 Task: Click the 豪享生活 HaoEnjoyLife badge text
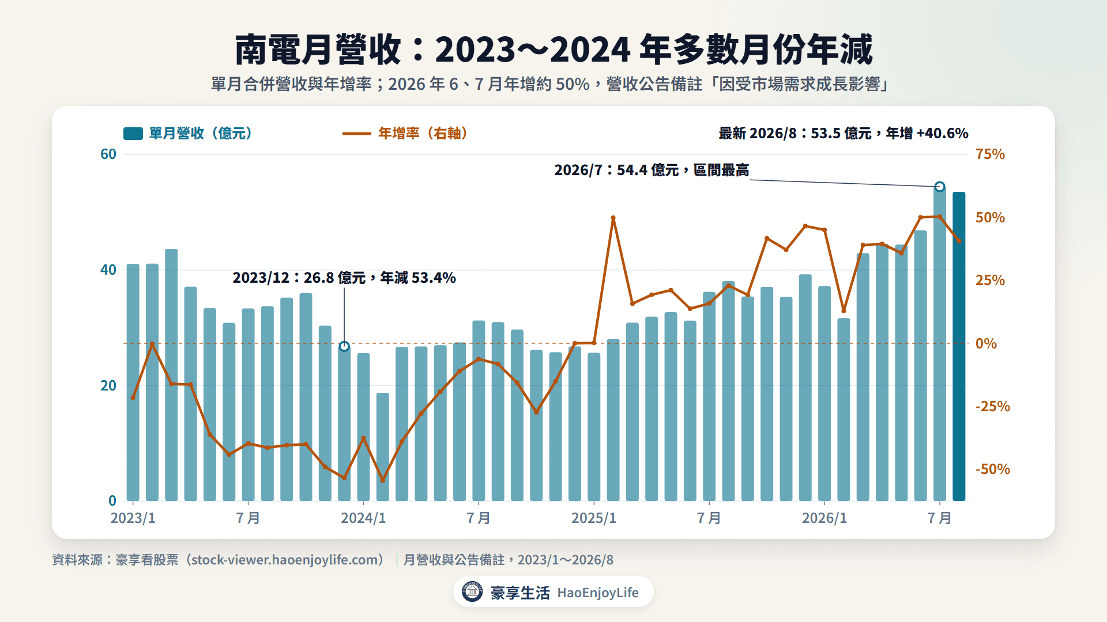click(x=564, y=593)
